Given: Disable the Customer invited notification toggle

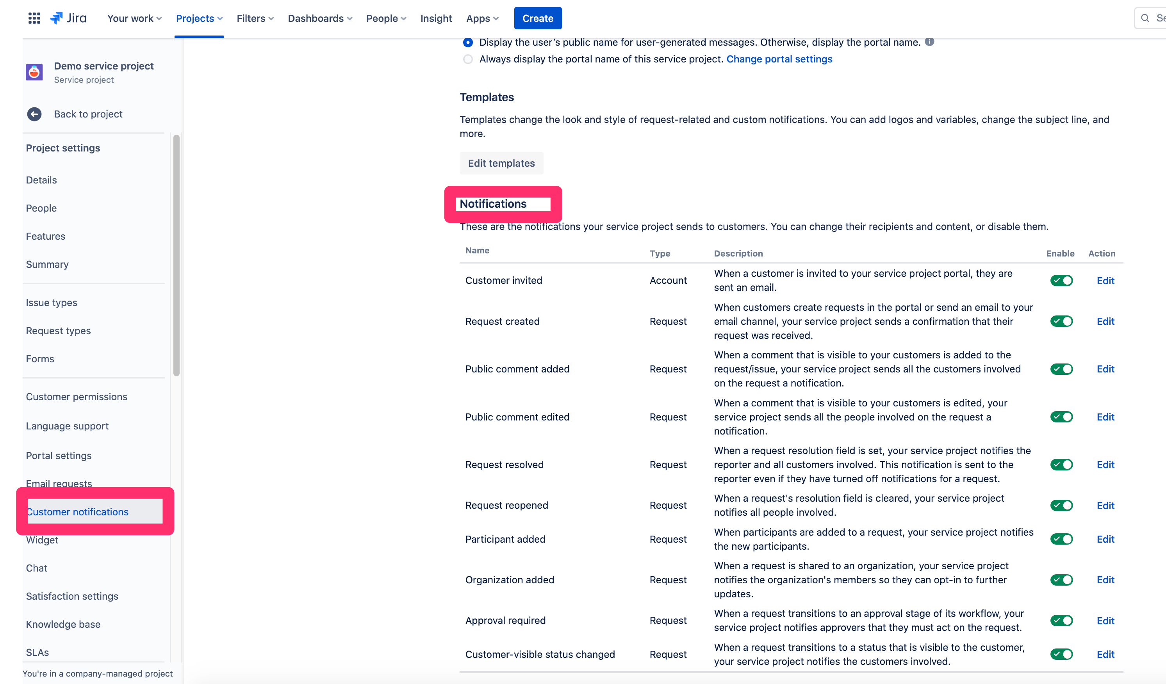Looking at the screenshot, I should click(1061, 281).
